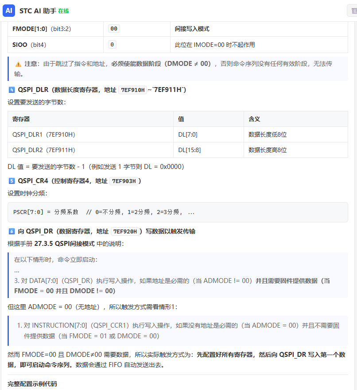Select the 7EF910H address code tag
Image resolution: width=357 pixels, height=390 pixels.
pyautogui.click(x=132, y=90)
